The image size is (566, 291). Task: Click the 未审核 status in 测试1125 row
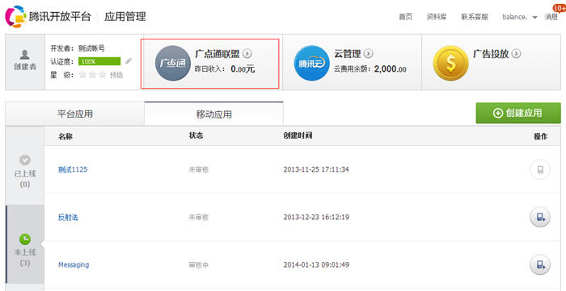(x=199, y=170)
